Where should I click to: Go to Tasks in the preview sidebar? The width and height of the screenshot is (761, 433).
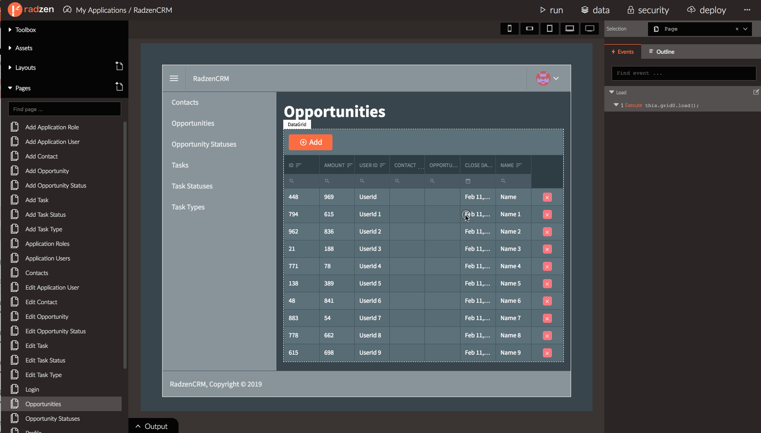click(x=180, y=165)
